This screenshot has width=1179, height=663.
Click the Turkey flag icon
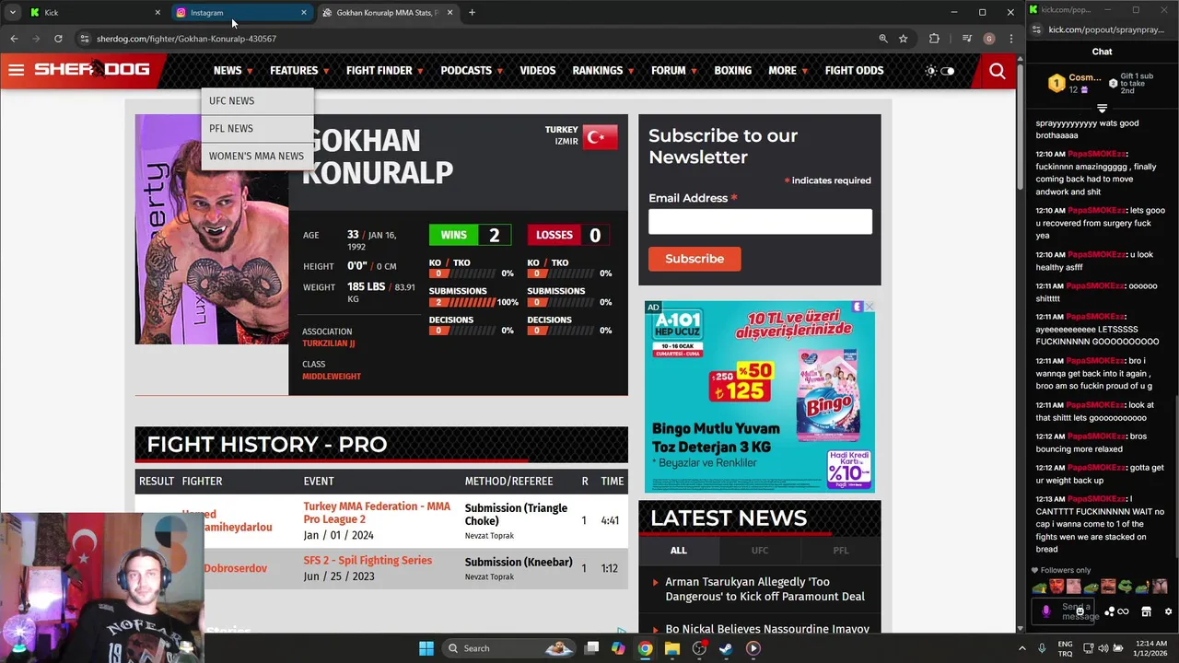click(601, 137)
